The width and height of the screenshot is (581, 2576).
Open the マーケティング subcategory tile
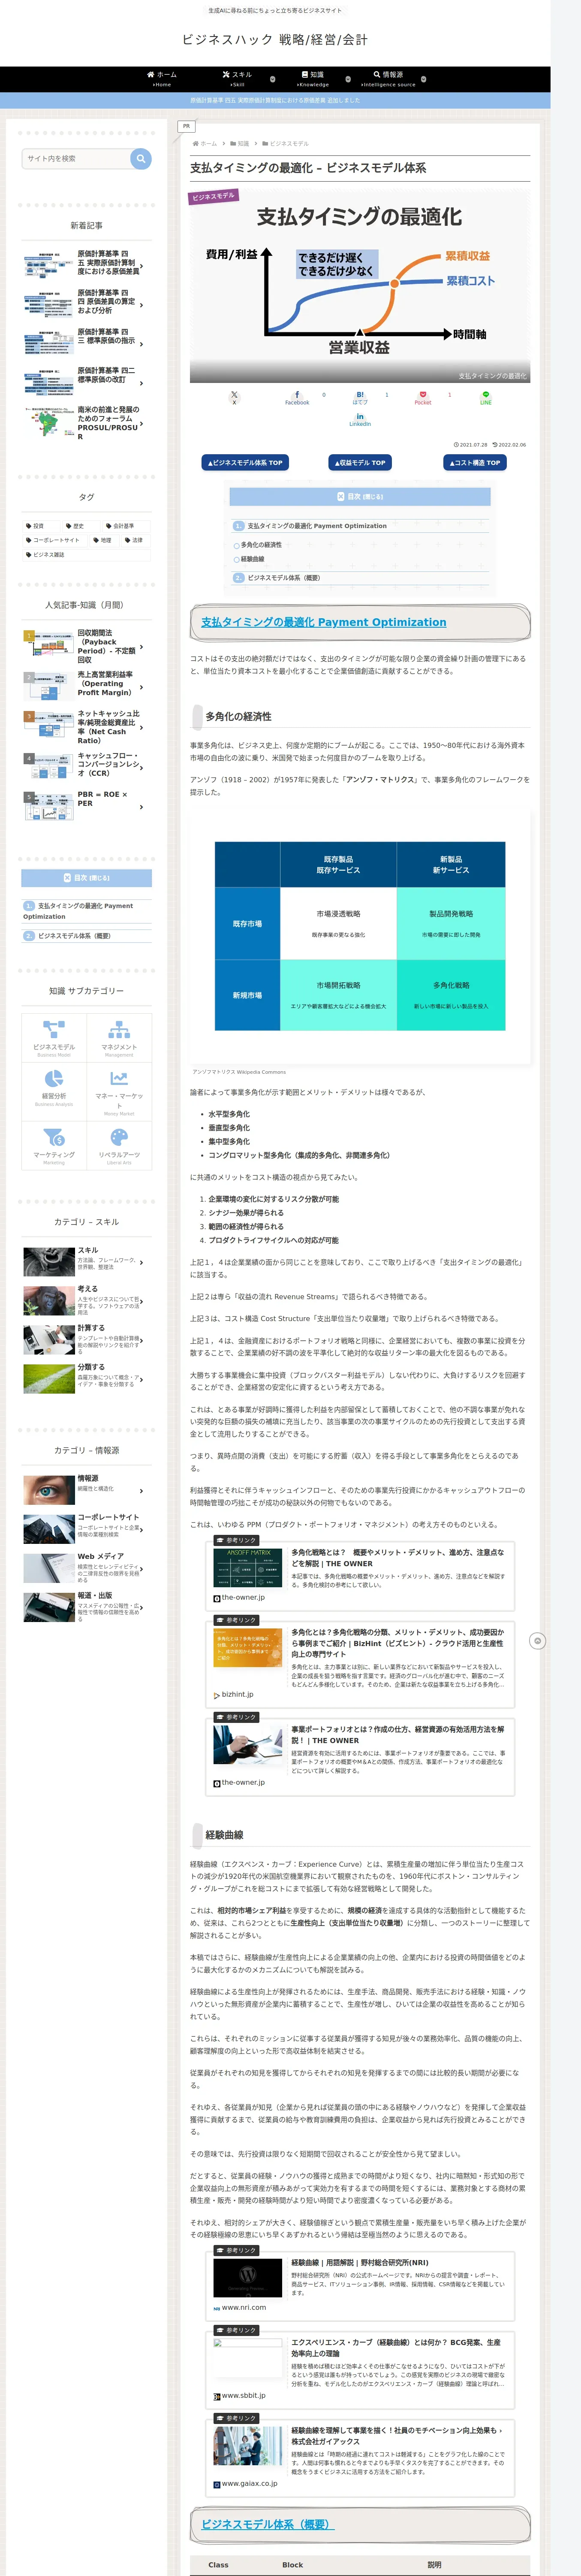pos(54,1145)
